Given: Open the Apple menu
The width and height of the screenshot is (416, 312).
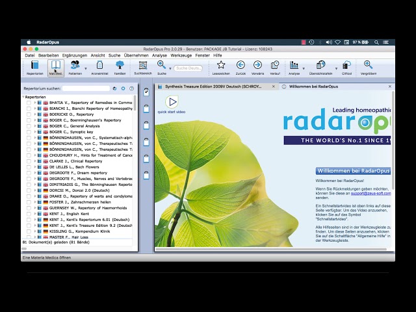Looking at the screenshot, I should point(29,42).
